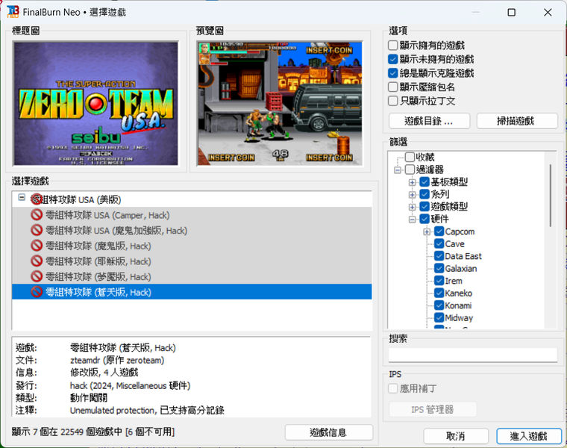567x448 pixels.
Task: Open the 遊戲目錄 ... dialog button
Action: pyautogui.click(x=429, y=121)
